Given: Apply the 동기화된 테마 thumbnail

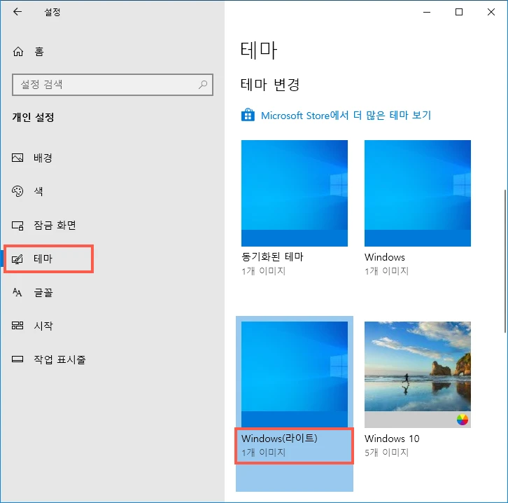Looking at the screenshot, I should coord(294,193).
